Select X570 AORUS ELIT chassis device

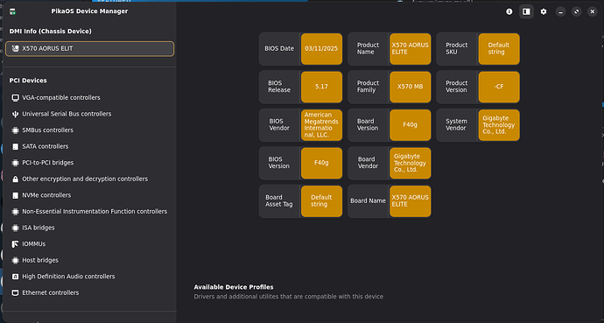90,48
